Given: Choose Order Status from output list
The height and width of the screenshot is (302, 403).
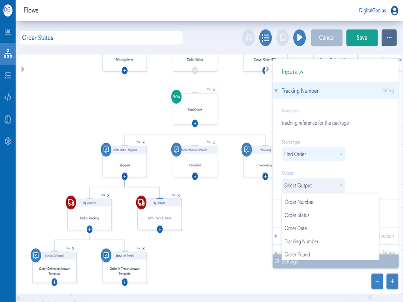Looking at the screenshot, I should [x=297, y=215].
